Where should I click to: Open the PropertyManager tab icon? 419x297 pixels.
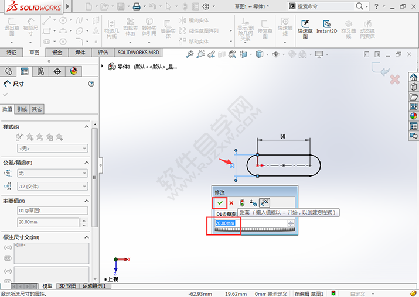(x=24, y=71)
